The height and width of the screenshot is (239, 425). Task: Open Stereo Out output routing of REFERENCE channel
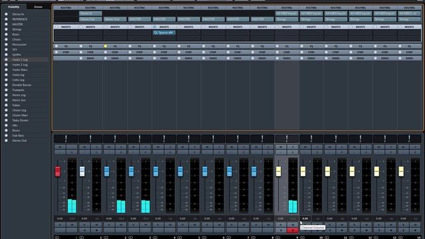tap(90, 19)
